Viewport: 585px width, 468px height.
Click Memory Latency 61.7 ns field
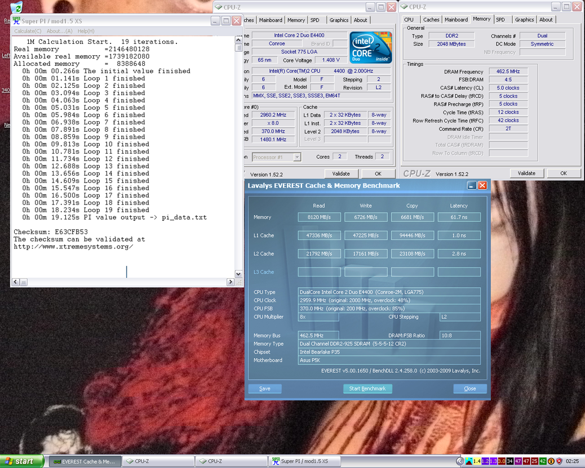459,217
